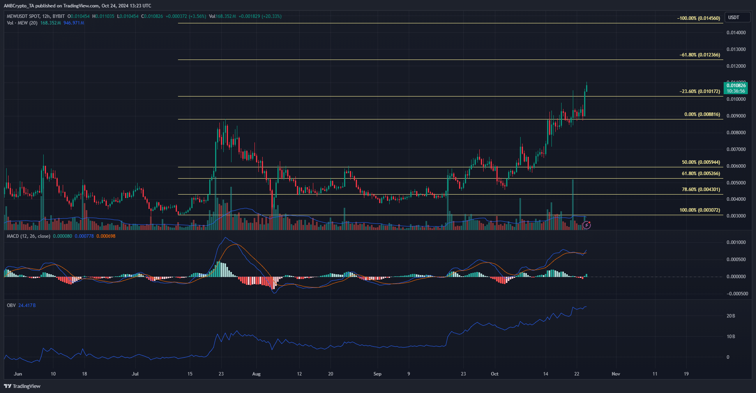The height and width of the screenshot is (393, 756).
Task: Click the 0.006000 price axis label
Action: [x=736, y=166]
